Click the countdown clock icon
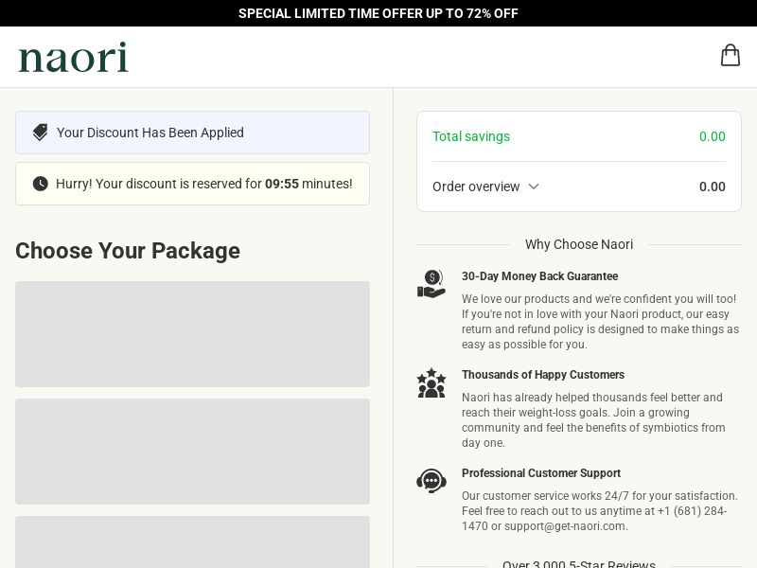The width and height of the screenshot is (757, 568). pyautogui.click(x=40, y=183)
